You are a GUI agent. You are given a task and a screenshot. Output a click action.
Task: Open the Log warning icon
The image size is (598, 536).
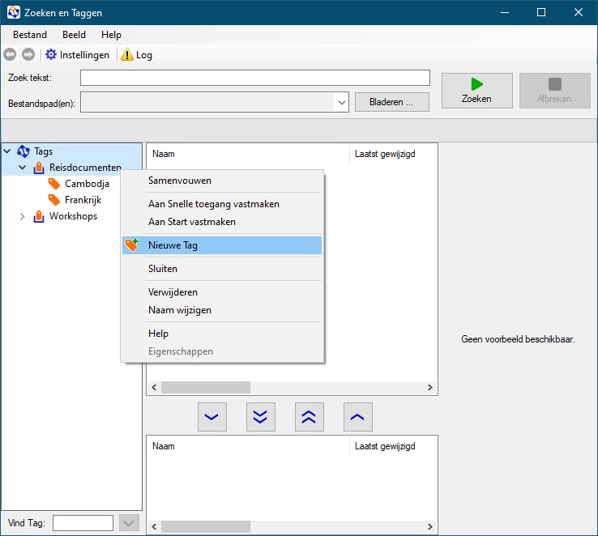click(127, 55)
